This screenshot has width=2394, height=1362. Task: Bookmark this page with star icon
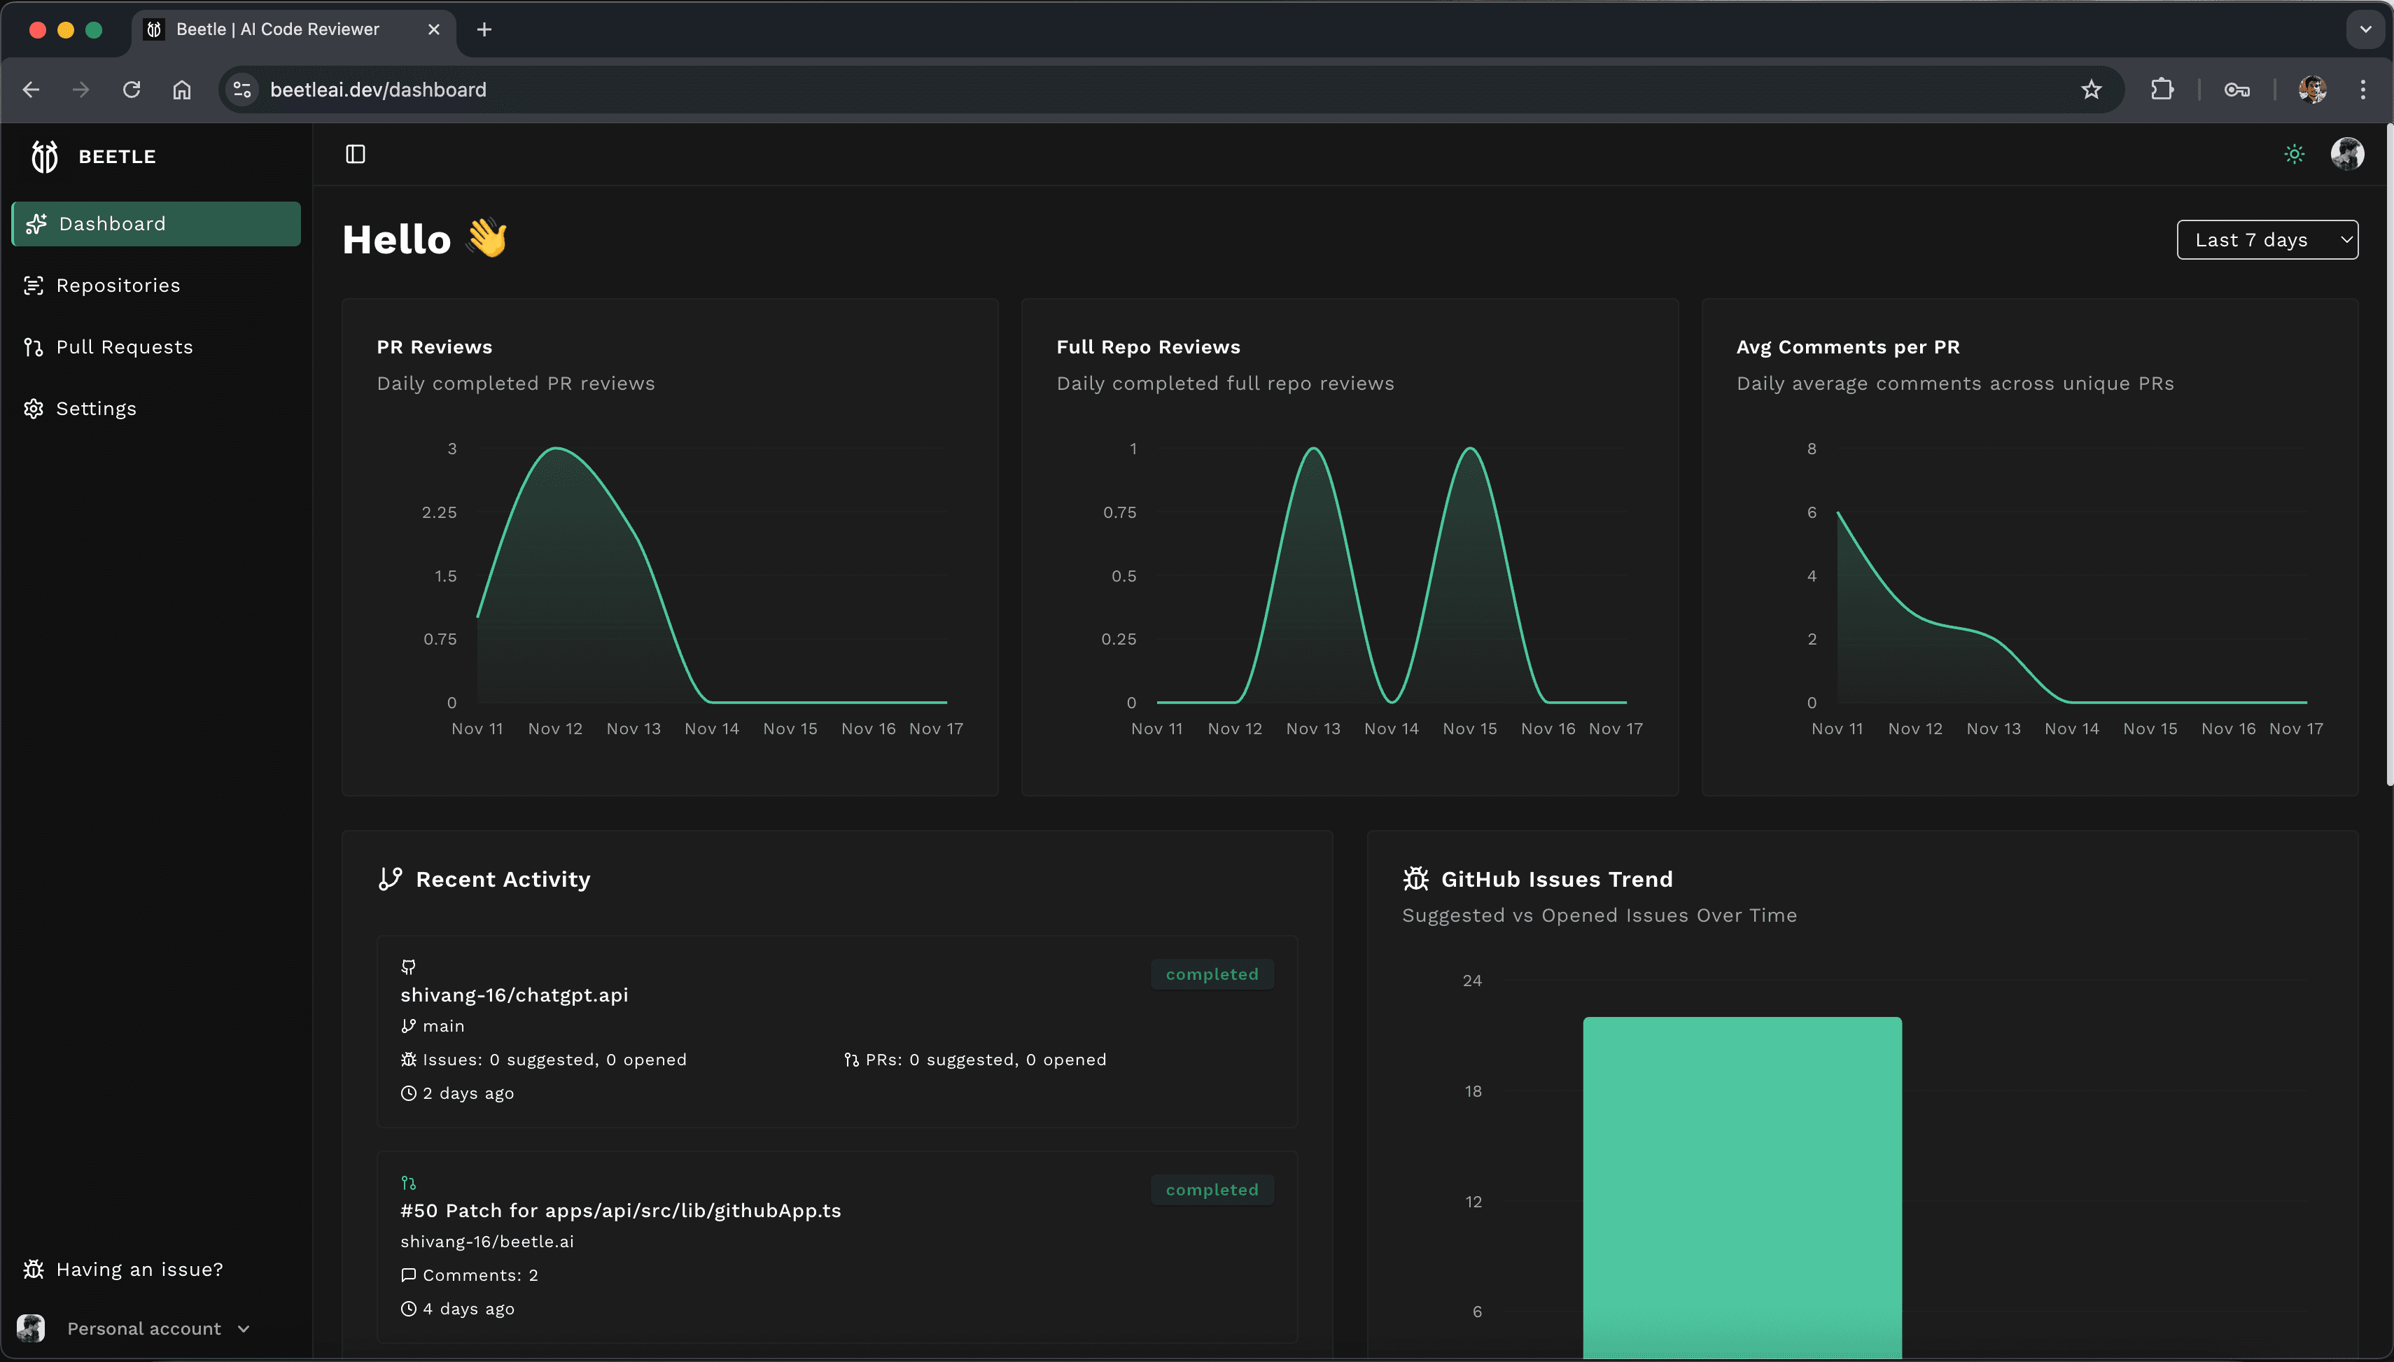2091,90
